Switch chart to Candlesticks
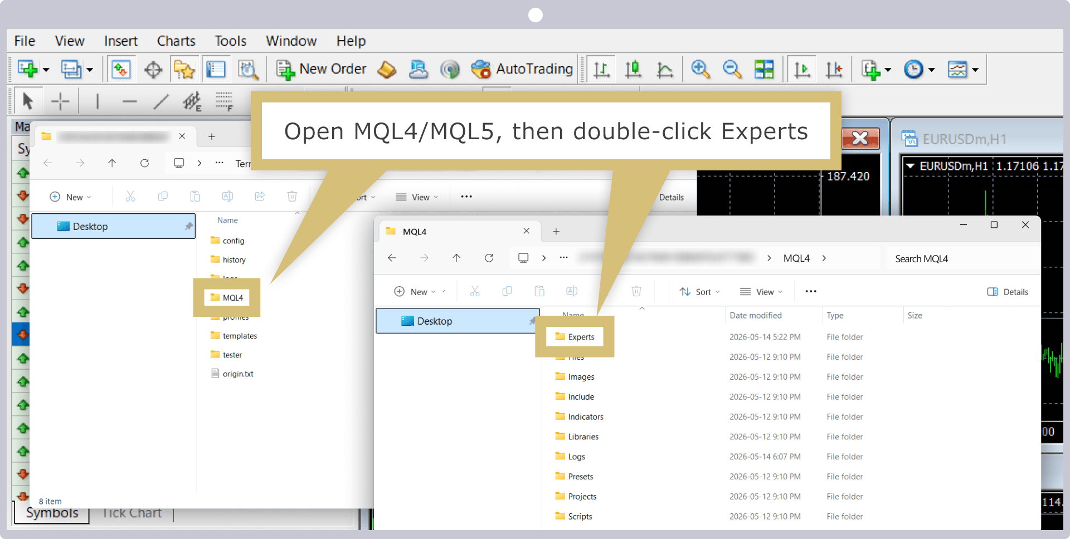This screenshot has width=1070, height=539. point(633,69)
